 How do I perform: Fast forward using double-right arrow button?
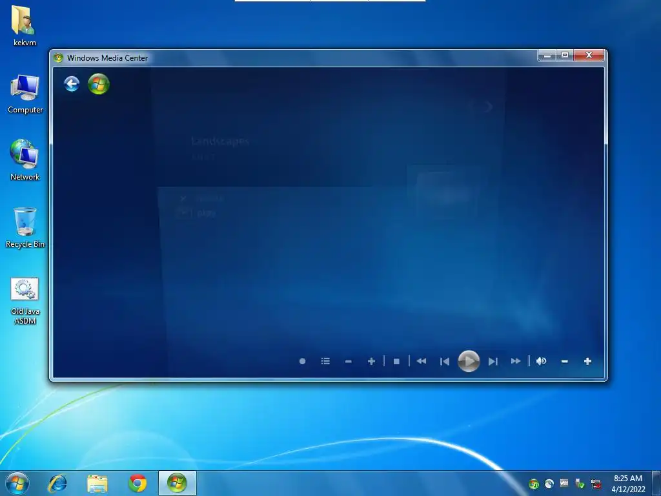click(516, 361)
